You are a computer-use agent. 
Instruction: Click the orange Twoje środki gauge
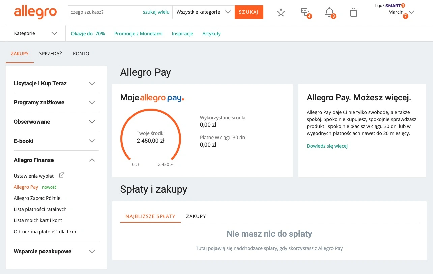(150, 135)
